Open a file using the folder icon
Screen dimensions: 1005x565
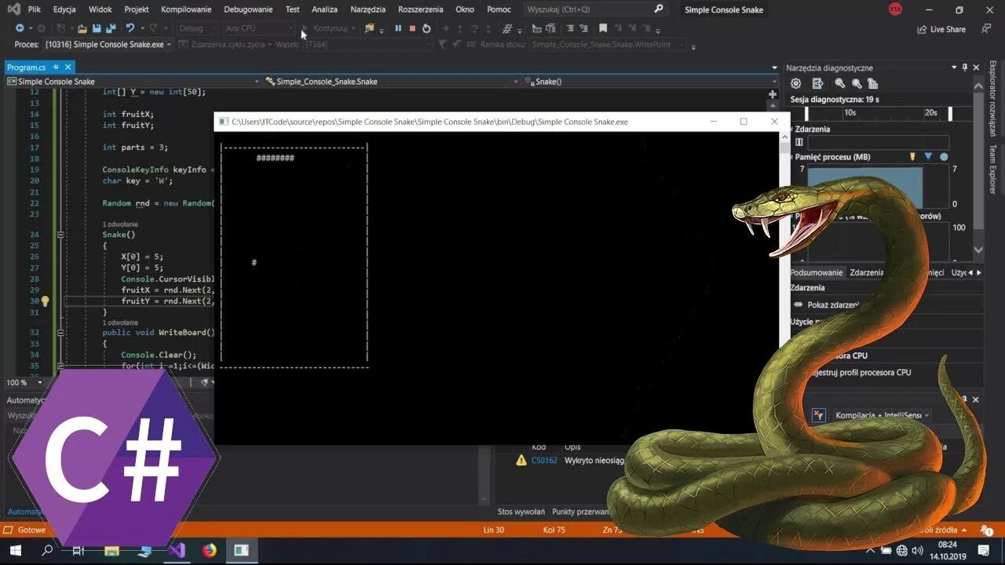tap(82, 28)
